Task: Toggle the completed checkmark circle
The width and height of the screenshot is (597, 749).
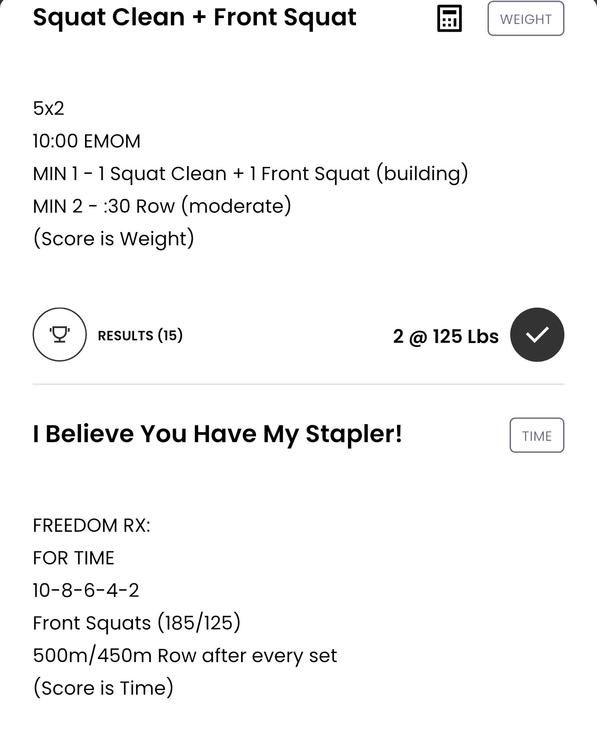Action: pyautogui.click(x=537, y=334)
